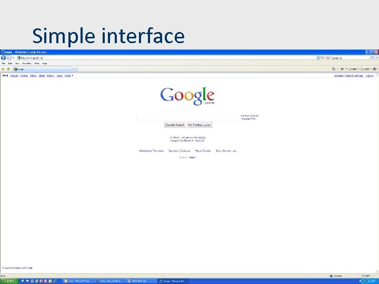Click the Google Search button
379x284 pixels.
click(x=175, y=125)
